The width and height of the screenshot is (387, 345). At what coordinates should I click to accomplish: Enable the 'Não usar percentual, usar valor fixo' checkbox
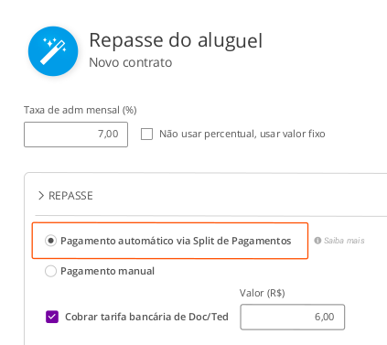click(x=146, y=134)
